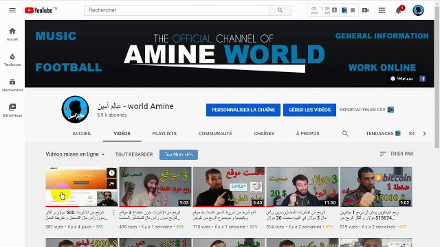This screenshot has height=247, width=440.
Task: Focus the Rechercher search field
Action: (x=177, y=10)
